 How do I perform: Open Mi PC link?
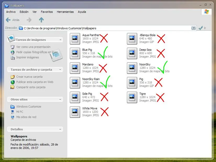(x=20, y=112)
